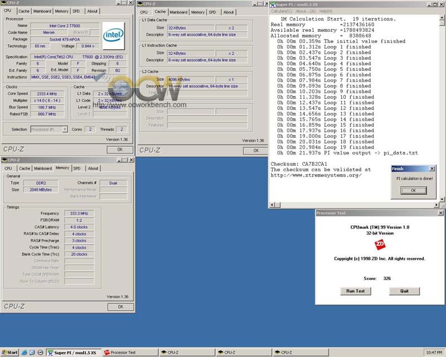Click the L2 Cache size value '4096 KBytes'

pos(191,79)
